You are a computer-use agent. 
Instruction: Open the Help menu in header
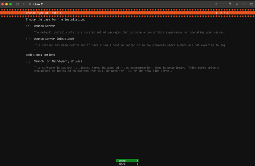click(222, 13)
